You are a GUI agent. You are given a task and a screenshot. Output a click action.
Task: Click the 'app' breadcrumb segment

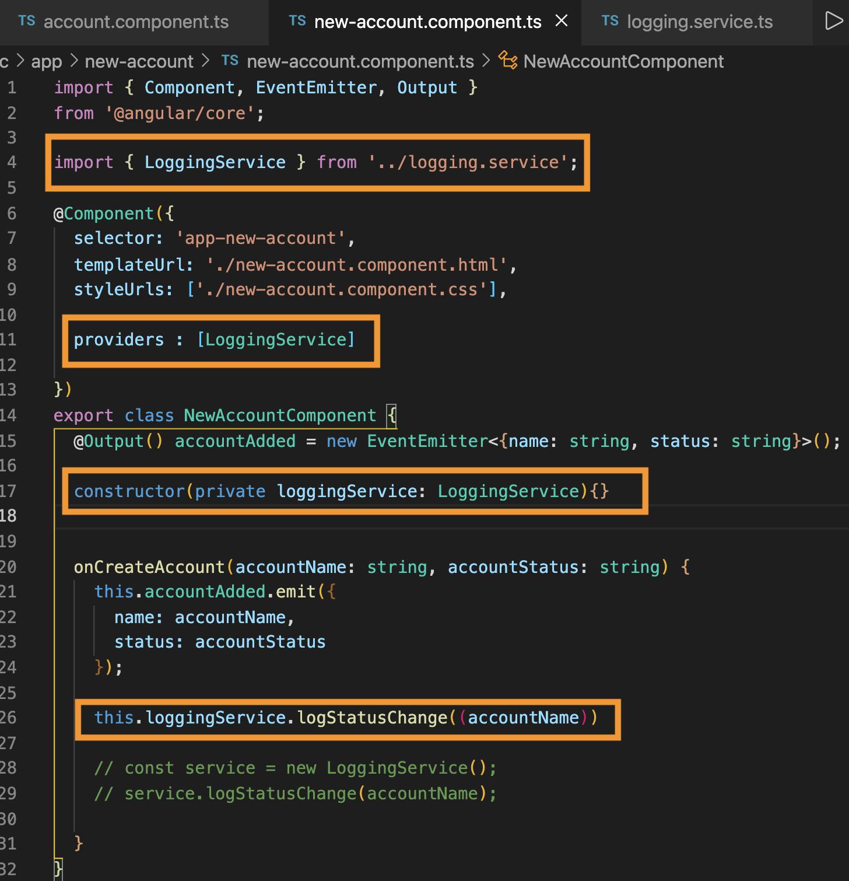[x=46, y=61]
